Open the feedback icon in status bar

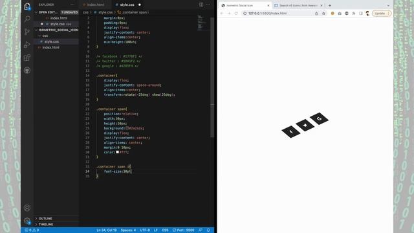tap(201, 230)
